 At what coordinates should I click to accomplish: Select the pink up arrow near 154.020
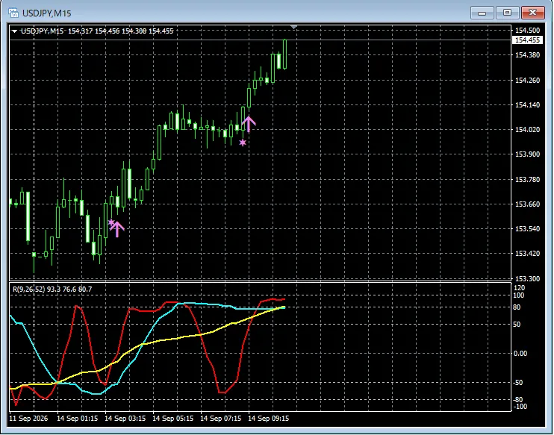point(249,124)
